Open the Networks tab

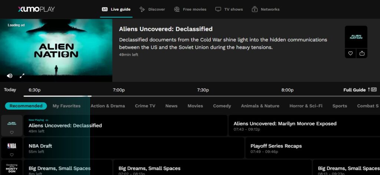(x=266, y=9)
